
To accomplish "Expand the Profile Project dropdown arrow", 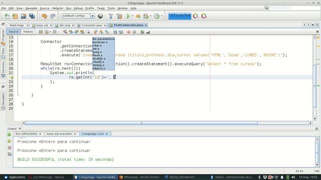I will pyautogui.click(x=162, y=16).
